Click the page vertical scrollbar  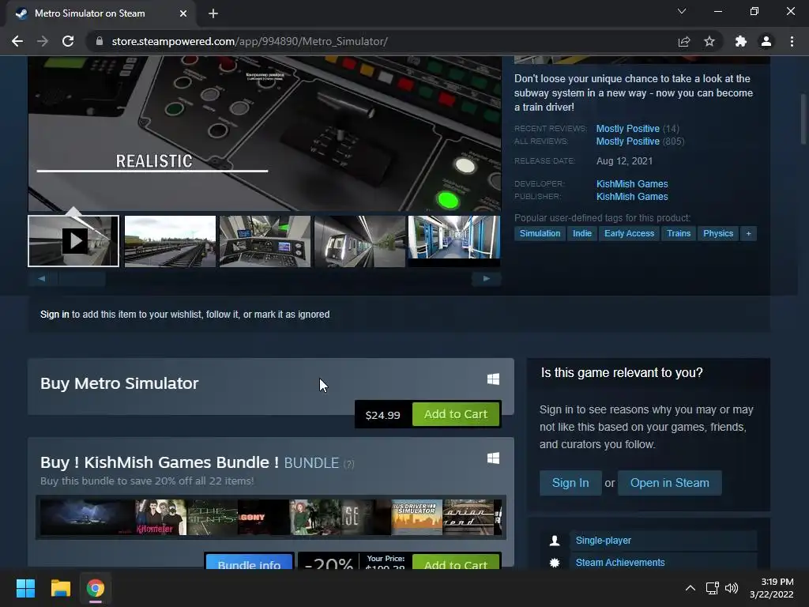tap(803, 119)
